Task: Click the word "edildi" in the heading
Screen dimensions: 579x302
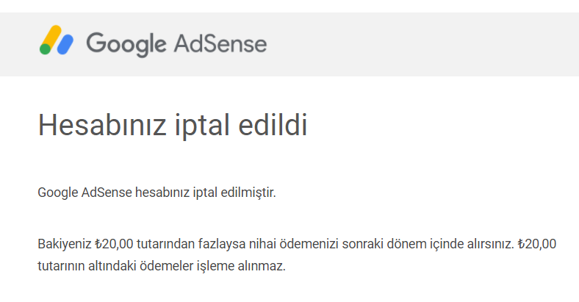Action: [x=273, y=125]
